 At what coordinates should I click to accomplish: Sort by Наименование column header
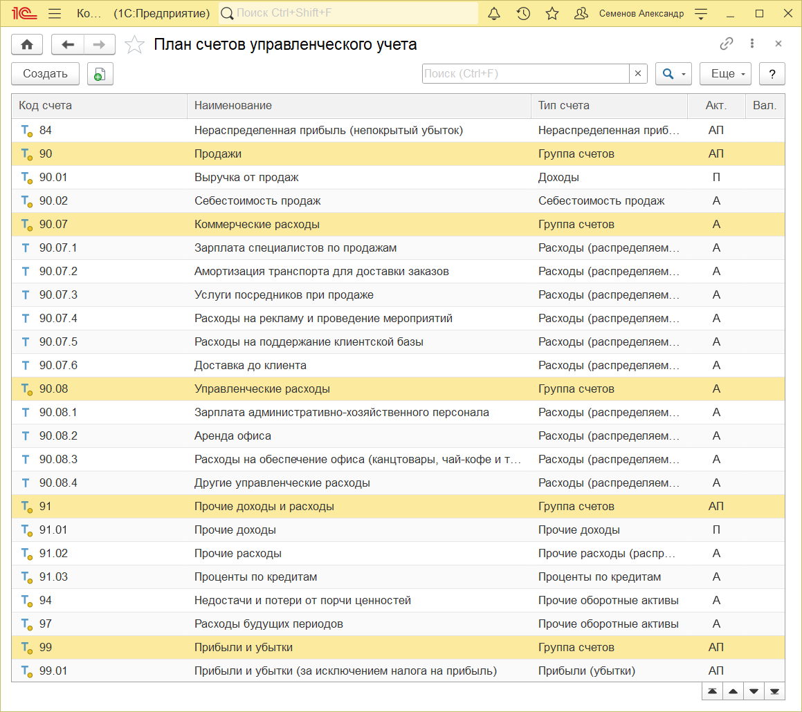[359, 106]
